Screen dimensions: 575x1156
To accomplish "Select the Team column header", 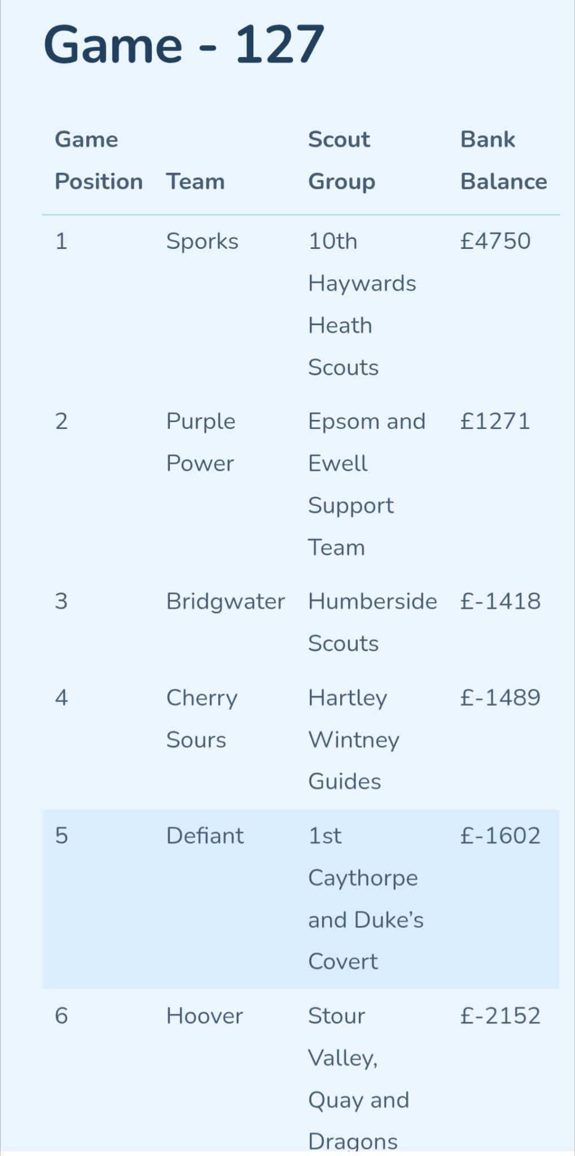I will tap(195, 182).
